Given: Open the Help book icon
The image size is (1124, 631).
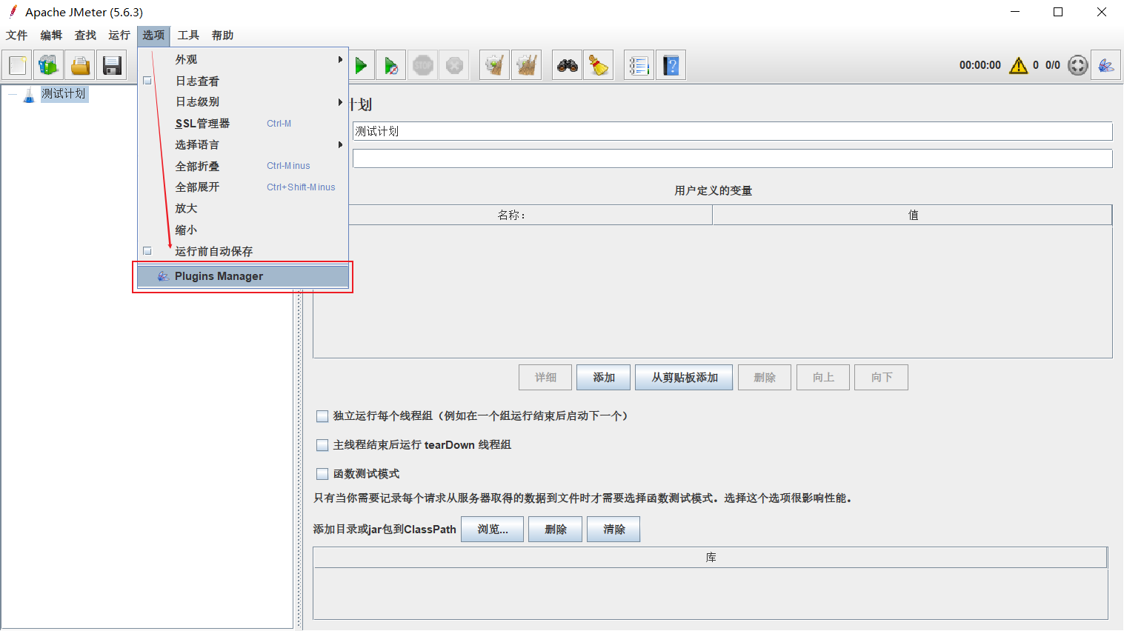Looking at the screenshot, I should [x=671, y=65].
